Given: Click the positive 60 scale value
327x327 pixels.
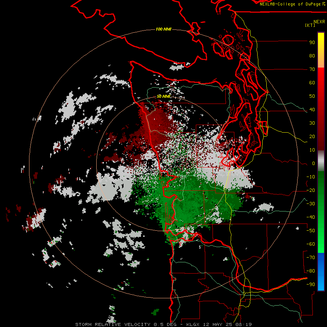Looking at the screenshot, I should [312, 82].
